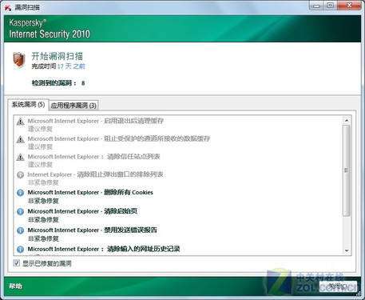Click the 关闭 button at bottom right

tap(338, 286)
